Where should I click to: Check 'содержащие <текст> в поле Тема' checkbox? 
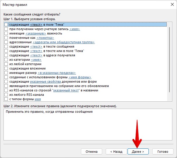pos(6,25)
